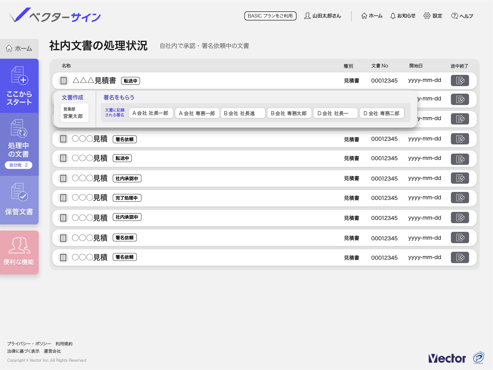Click document icon of first 社内承認中 row
The image size is (493, 370).
[x=63, y=178]
